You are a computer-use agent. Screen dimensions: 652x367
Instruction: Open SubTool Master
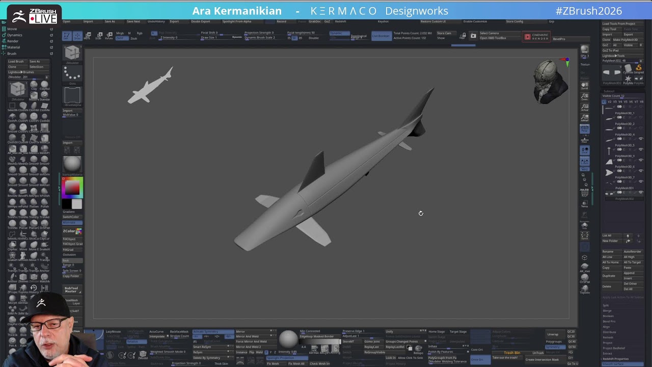71,290
